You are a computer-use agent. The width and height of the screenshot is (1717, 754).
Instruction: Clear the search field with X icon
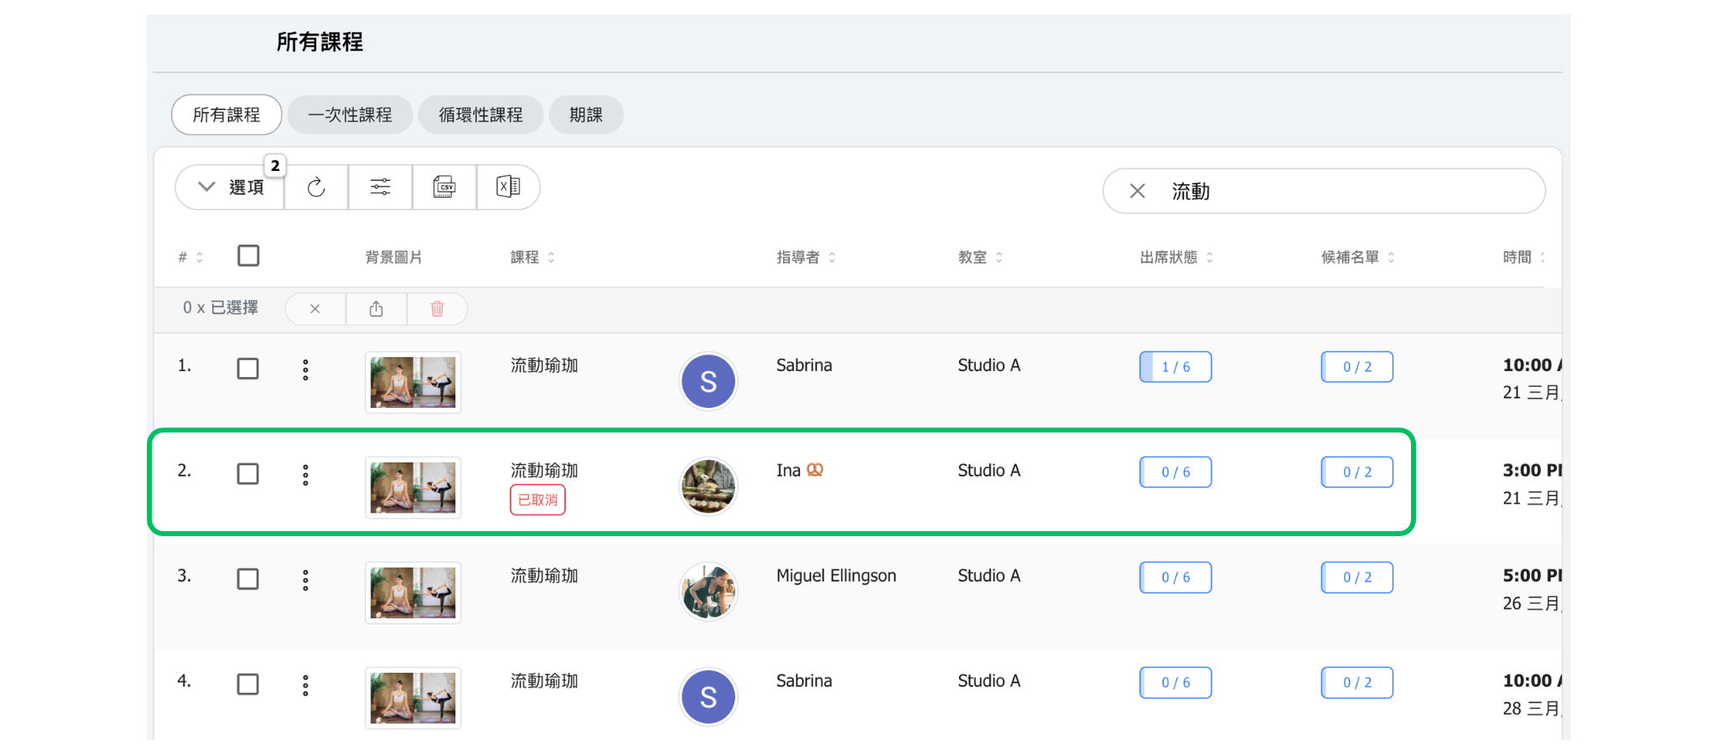pos(1138,191)
